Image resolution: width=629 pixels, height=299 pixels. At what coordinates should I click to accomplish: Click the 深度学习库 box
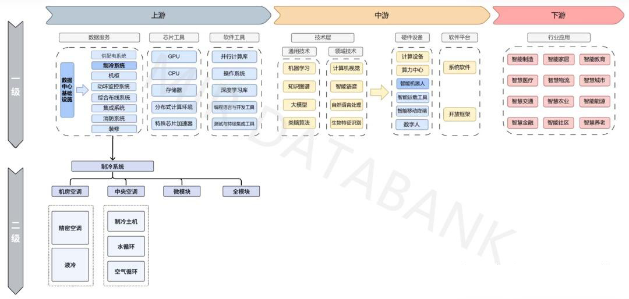(235, 90)
